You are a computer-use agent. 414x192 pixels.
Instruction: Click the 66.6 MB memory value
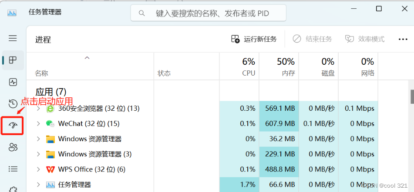(x=282, y=185)
